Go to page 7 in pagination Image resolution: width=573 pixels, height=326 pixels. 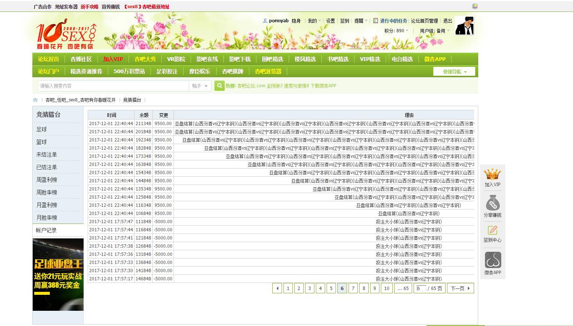pyautogui.click(x=353, y=288)
